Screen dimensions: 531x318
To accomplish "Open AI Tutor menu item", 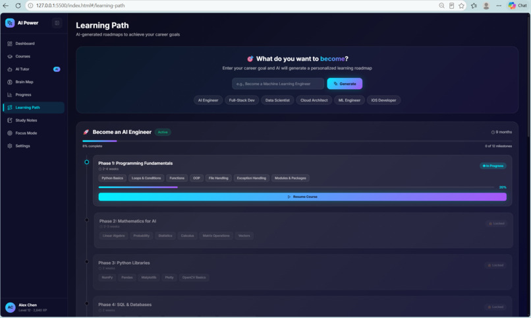I will point(34,69).
